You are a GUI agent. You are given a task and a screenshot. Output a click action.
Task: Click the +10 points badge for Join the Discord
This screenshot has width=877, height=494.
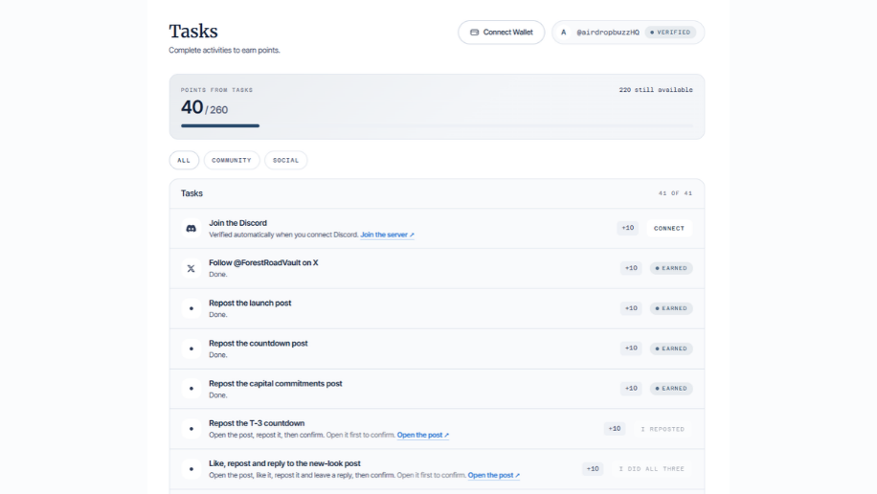point(627,228)
